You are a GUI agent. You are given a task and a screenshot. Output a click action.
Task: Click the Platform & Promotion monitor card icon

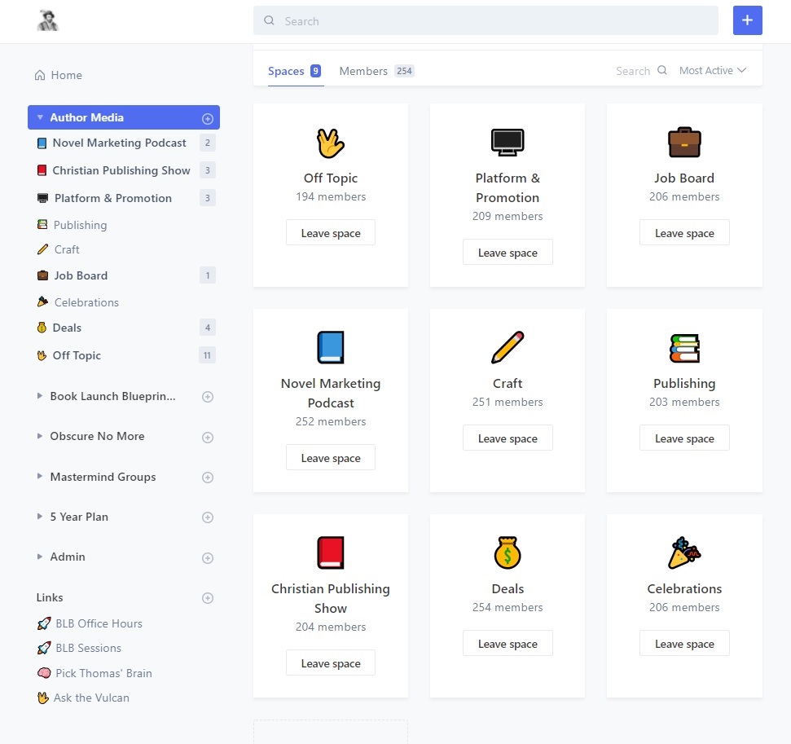(508, 143)
